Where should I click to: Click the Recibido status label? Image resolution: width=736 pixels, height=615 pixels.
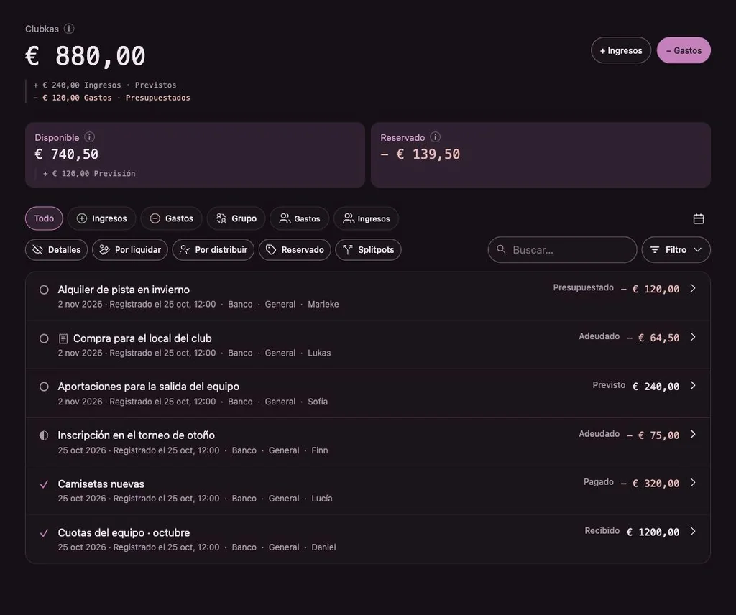(x=602, y=530)
